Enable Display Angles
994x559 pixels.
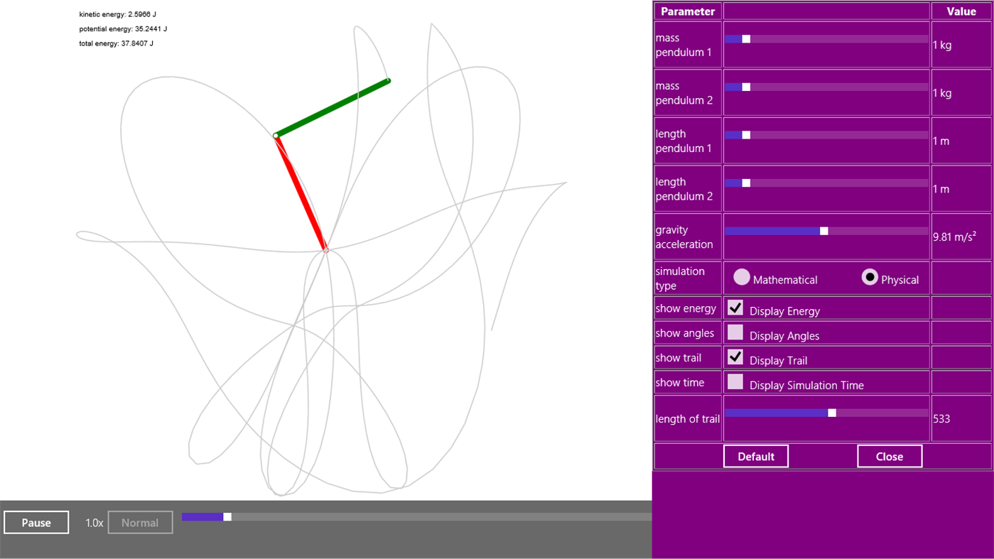tap(735, 332)
